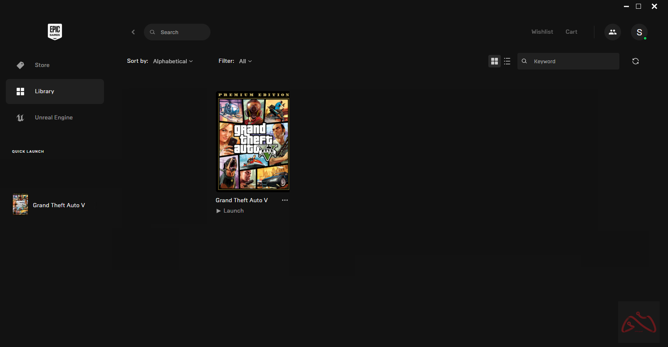
Task: Click the back navigation arrow
Action: click(x=133, y=32)
